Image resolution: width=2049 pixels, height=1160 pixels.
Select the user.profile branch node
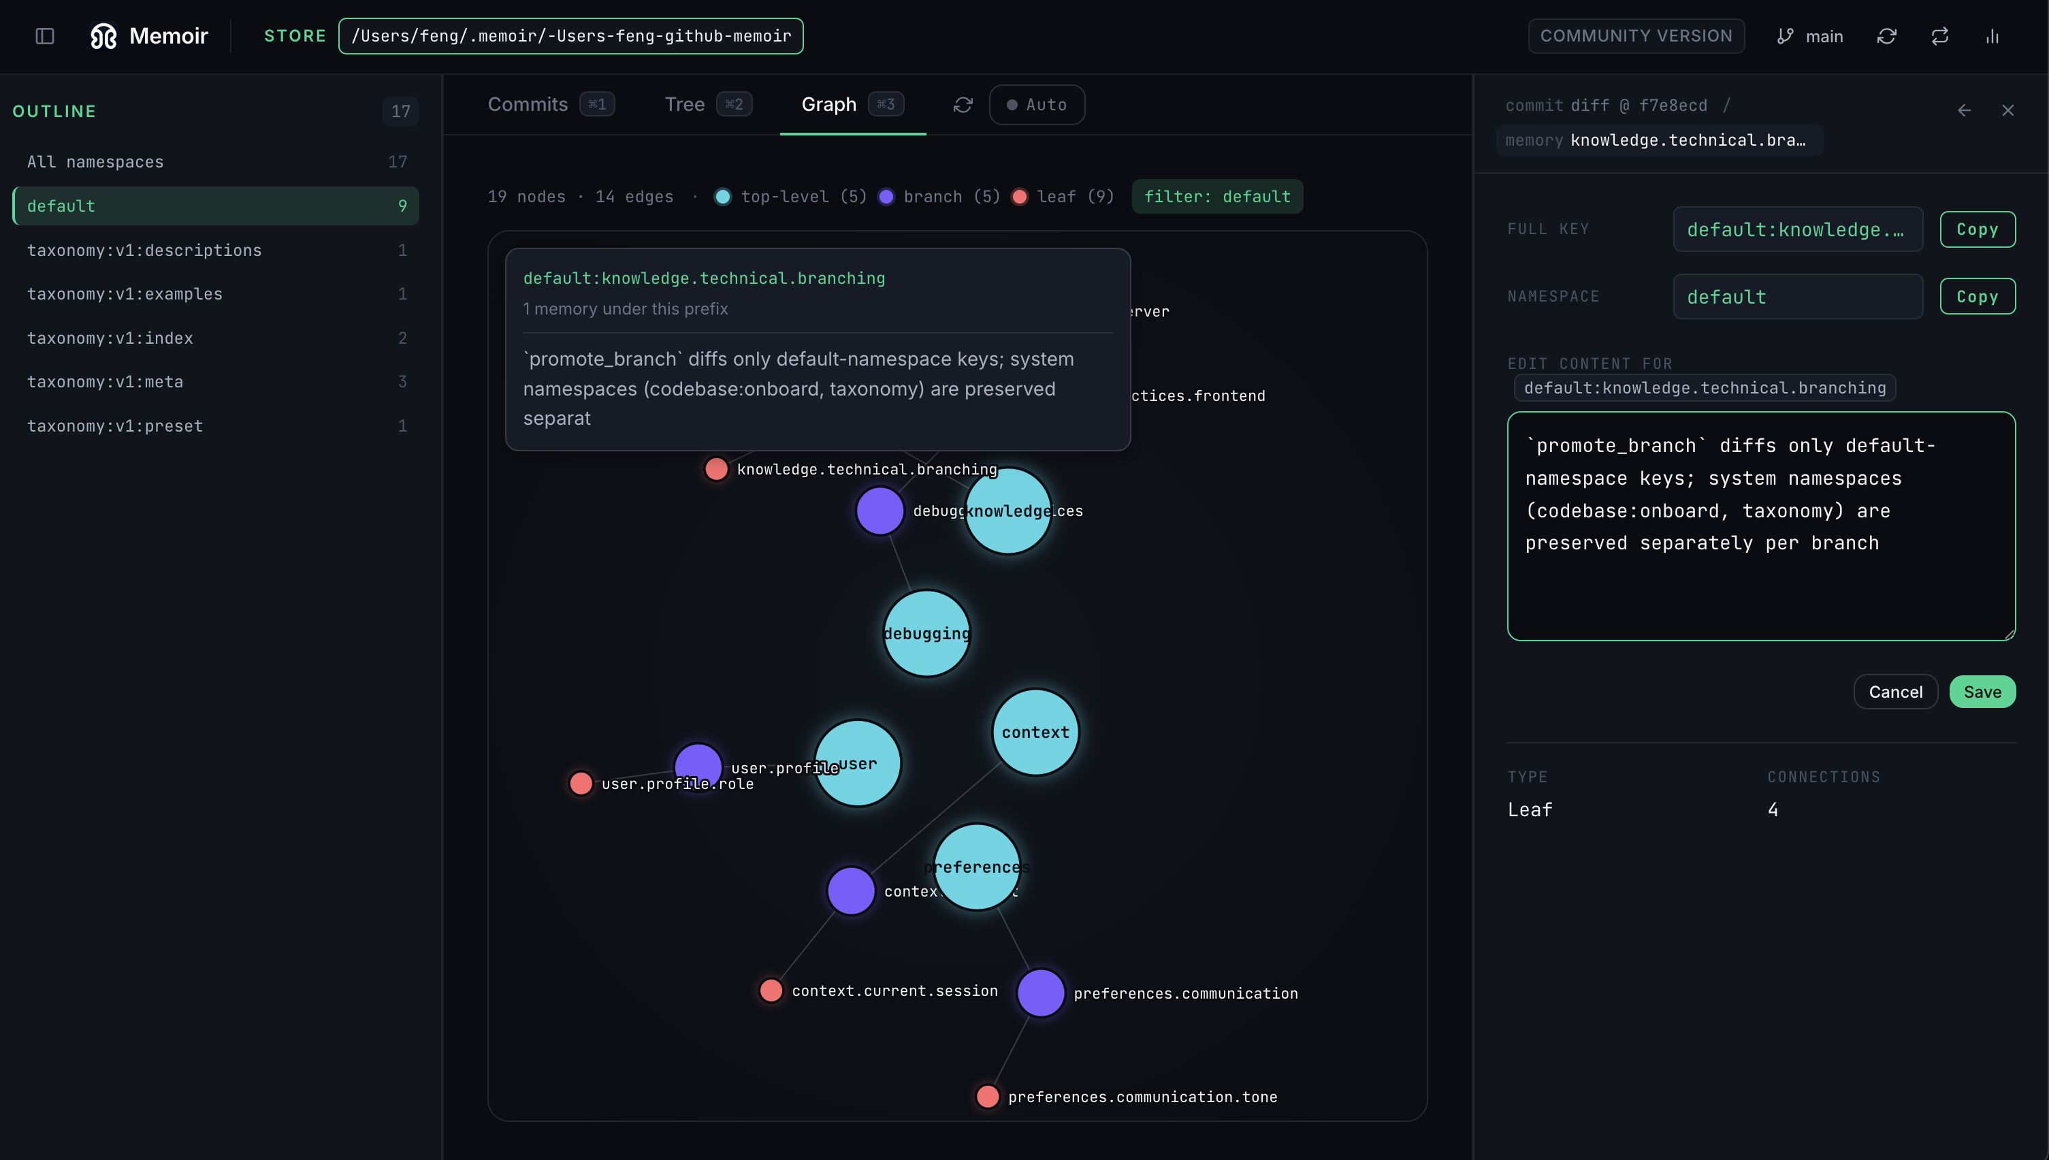click(x=698, y=767)
